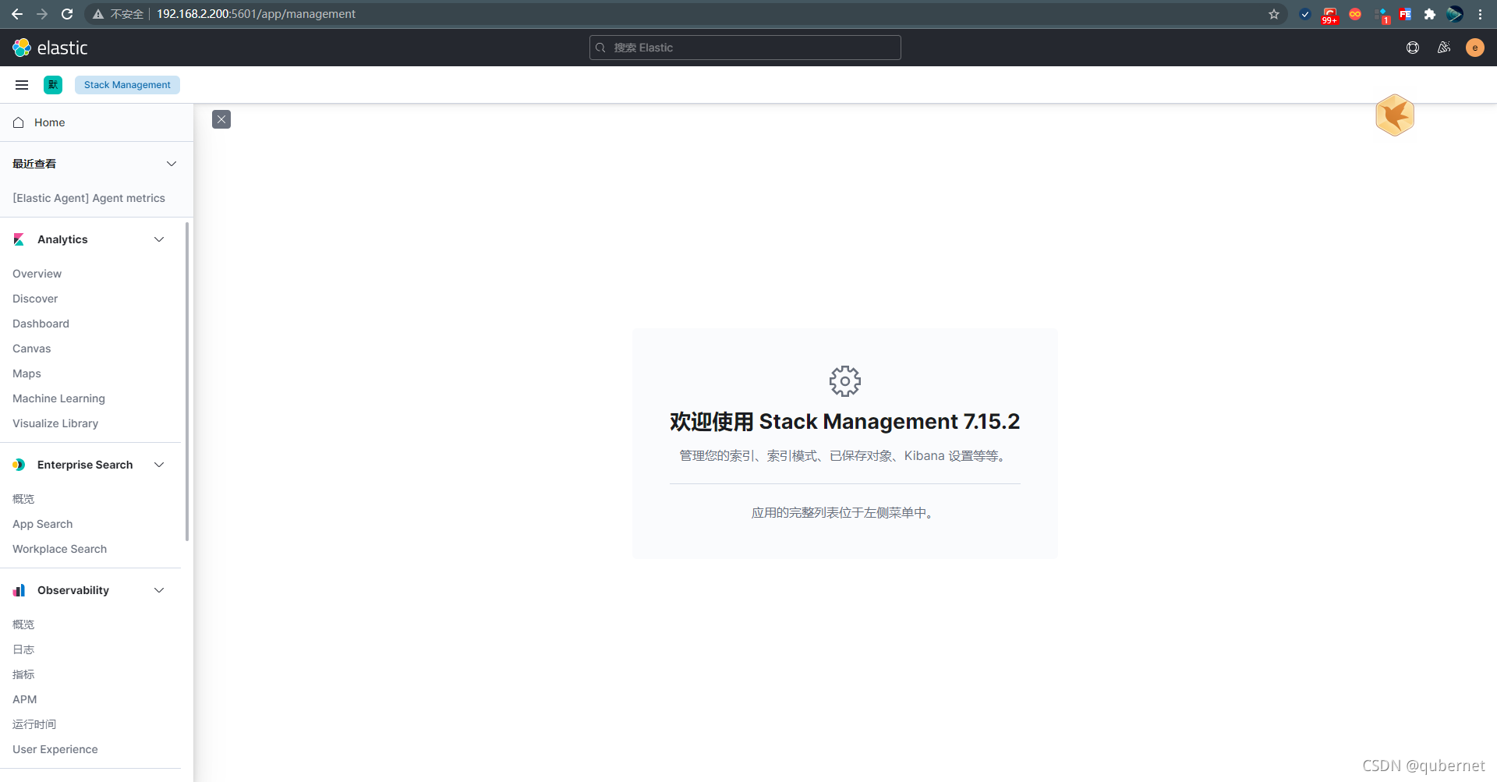
Task: Open Discover
Action: tap(35, 299)
